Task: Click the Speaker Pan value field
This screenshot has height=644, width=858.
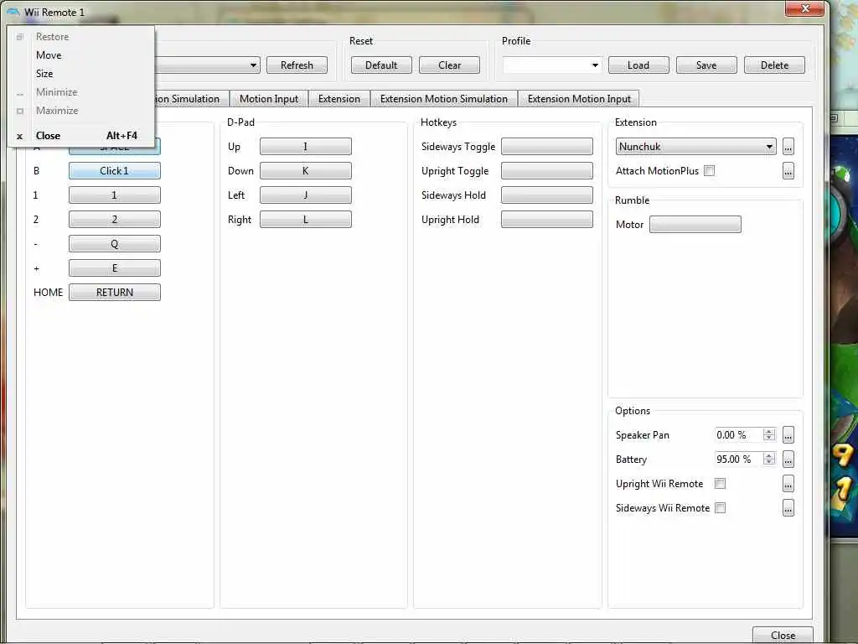Action: point(739,435)
